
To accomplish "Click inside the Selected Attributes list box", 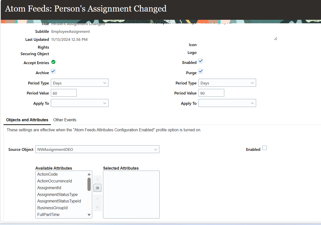I will click(131, 194).
